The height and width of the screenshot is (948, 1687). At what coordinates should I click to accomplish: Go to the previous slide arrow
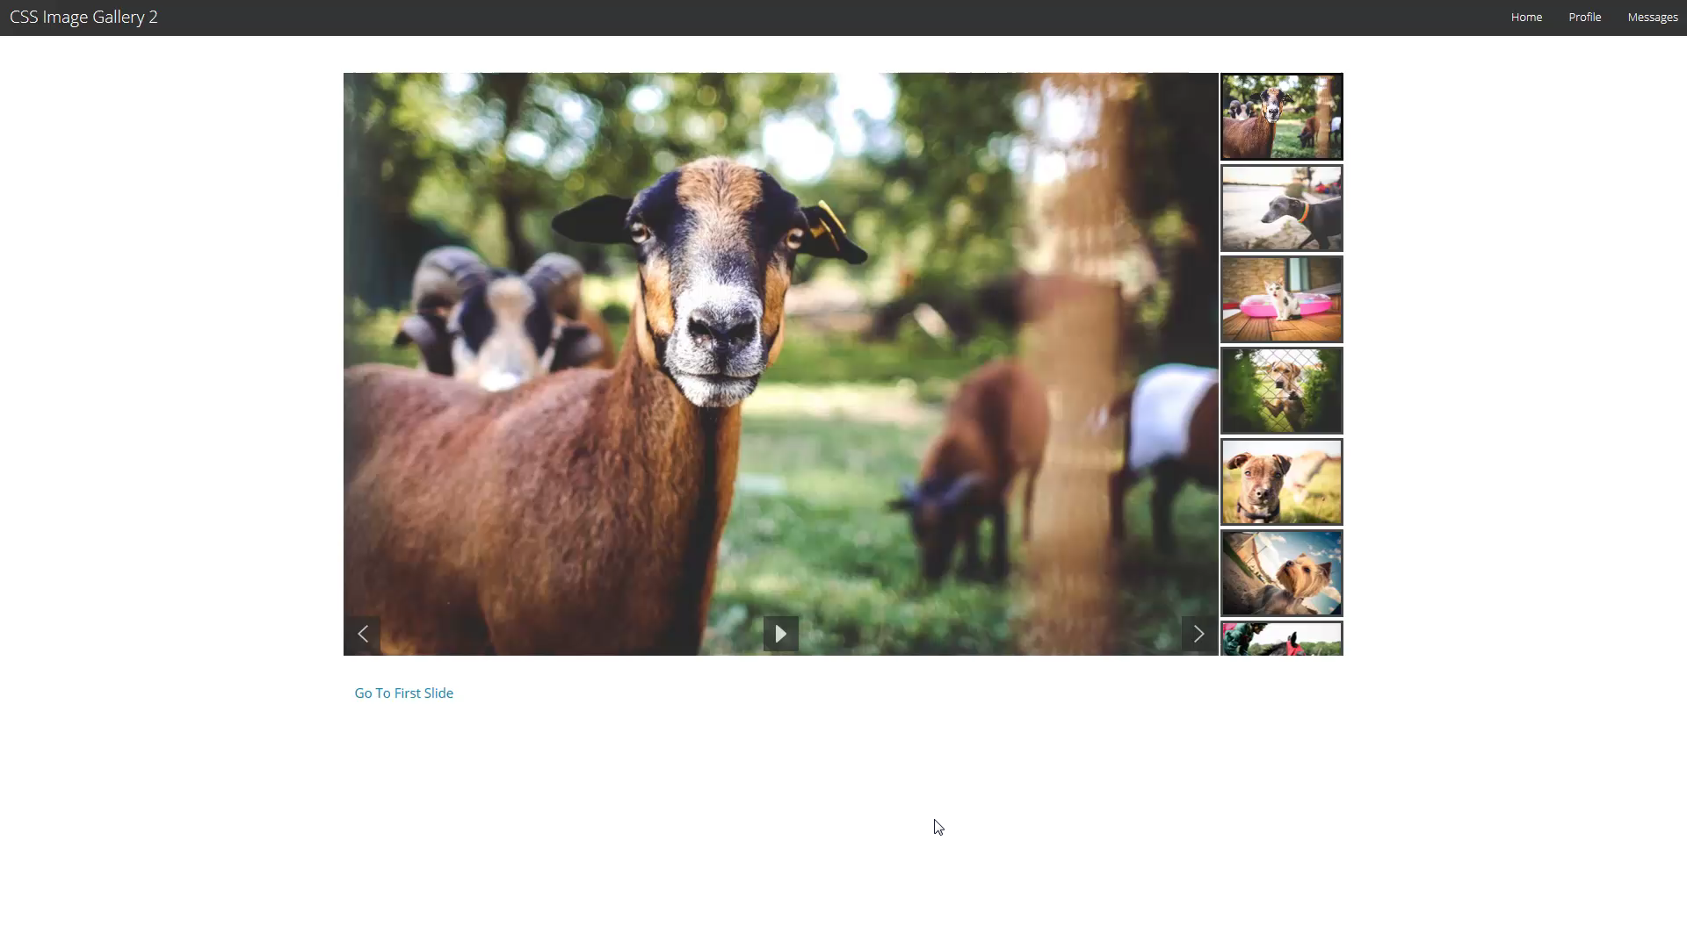coord(363,634)
